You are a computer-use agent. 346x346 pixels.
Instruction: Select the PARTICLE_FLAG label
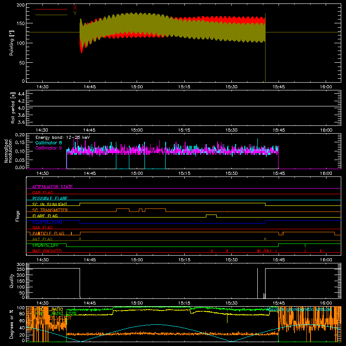click(x=48, y=234)
